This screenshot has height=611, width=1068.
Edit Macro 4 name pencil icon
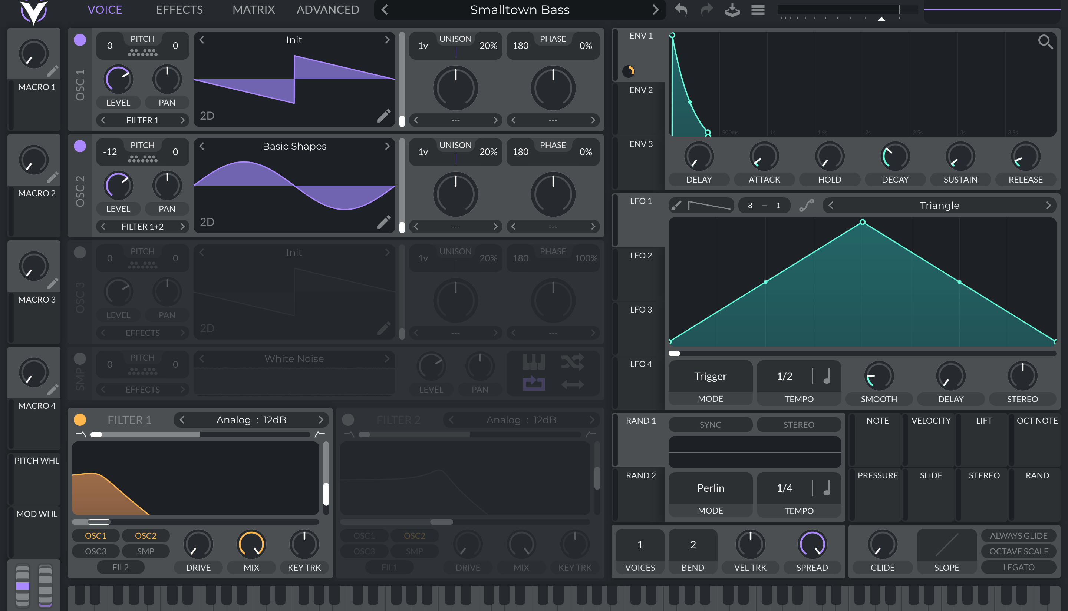coord(53,390)
